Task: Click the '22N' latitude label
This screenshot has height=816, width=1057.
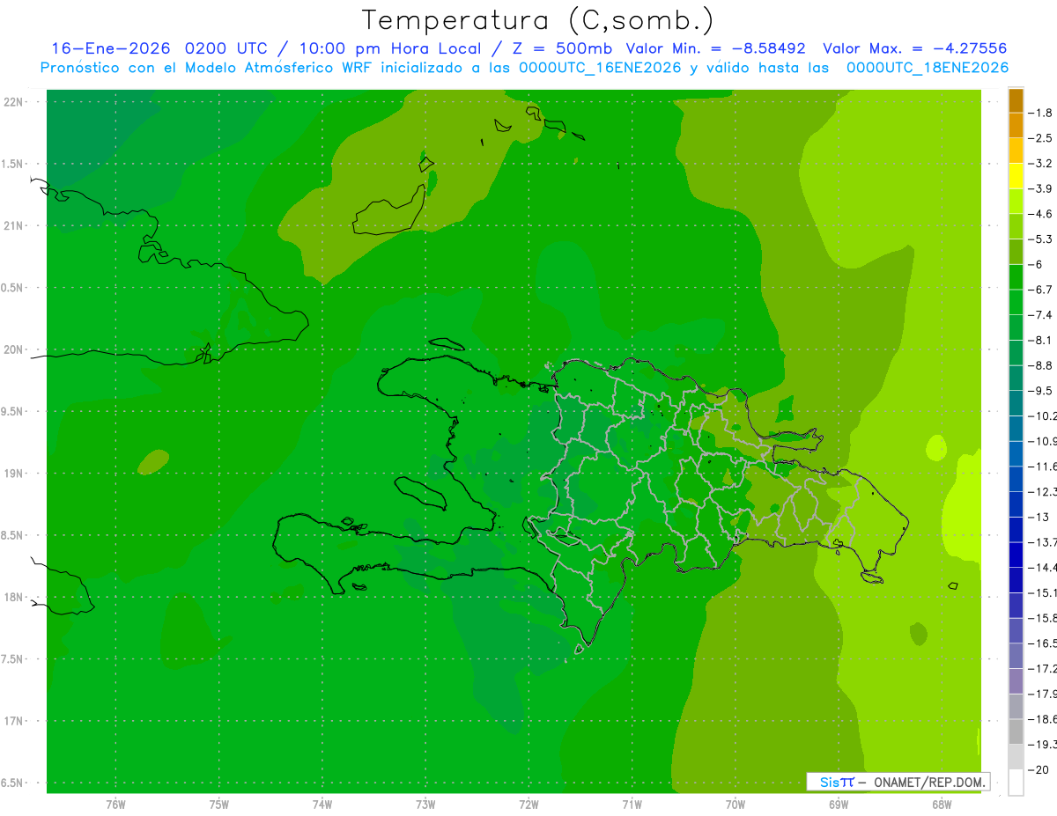Action: 13,102
